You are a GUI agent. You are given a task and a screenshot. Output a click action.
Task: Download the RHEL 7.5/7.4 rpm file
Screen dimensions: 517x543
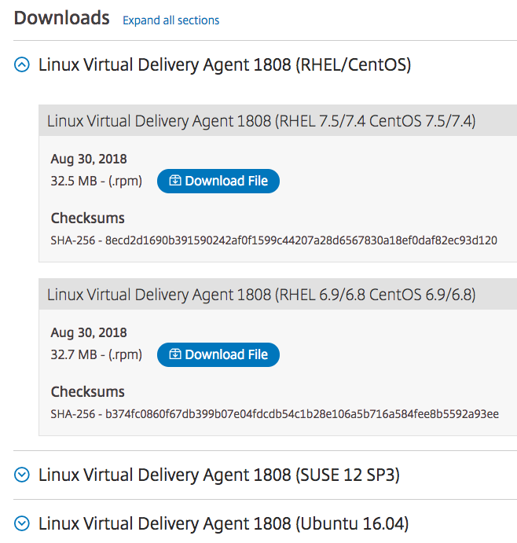218,181
